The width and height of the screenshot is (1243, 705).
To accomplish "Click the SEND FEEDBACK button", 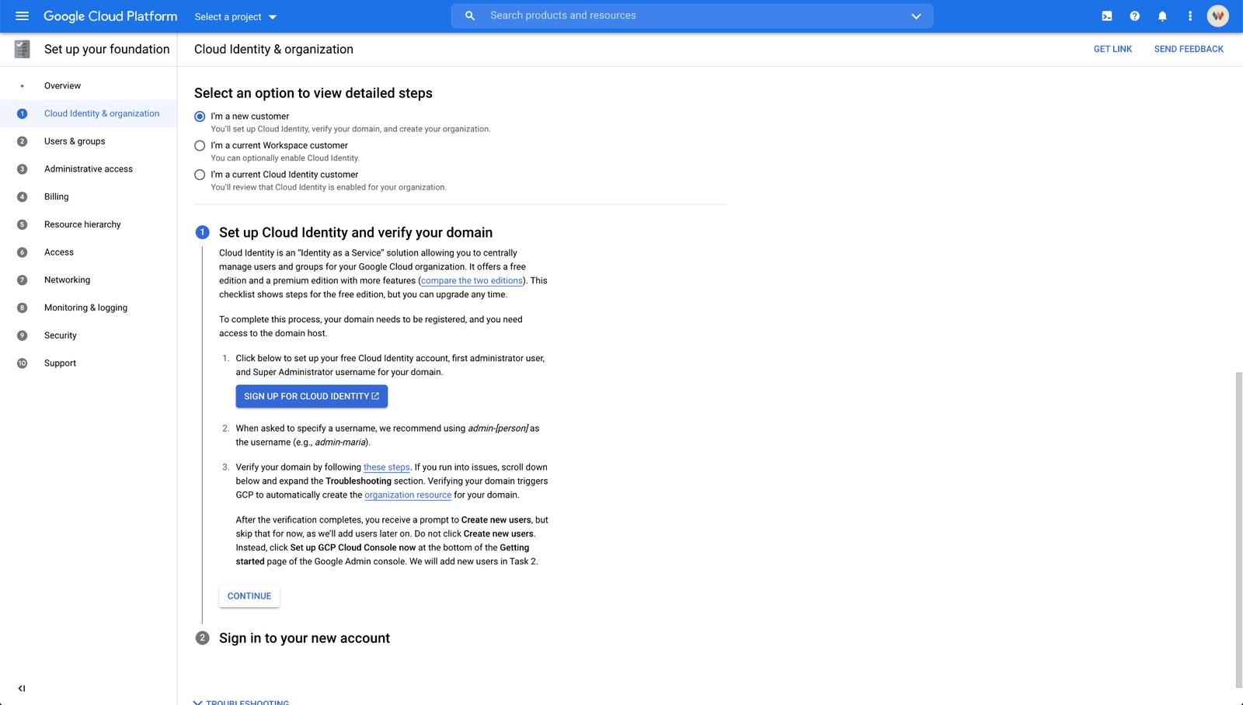I will (1189, 49).
